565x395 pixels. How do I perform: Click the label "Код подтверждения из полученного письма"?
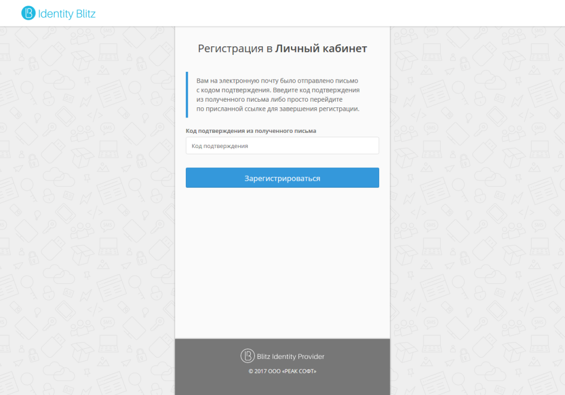251,131
